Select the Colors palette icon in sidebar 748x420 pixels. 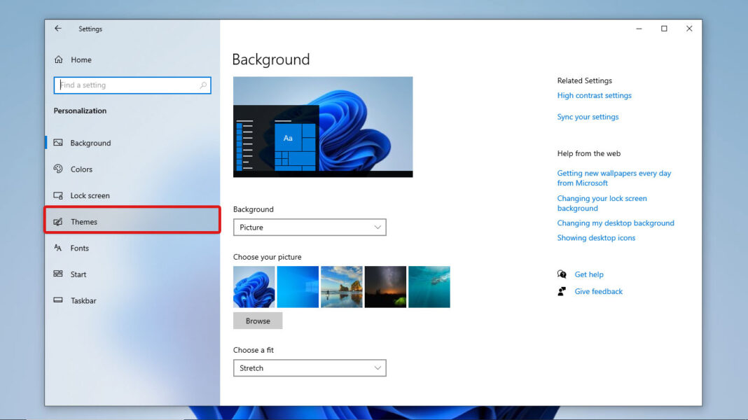click(60, 169)
